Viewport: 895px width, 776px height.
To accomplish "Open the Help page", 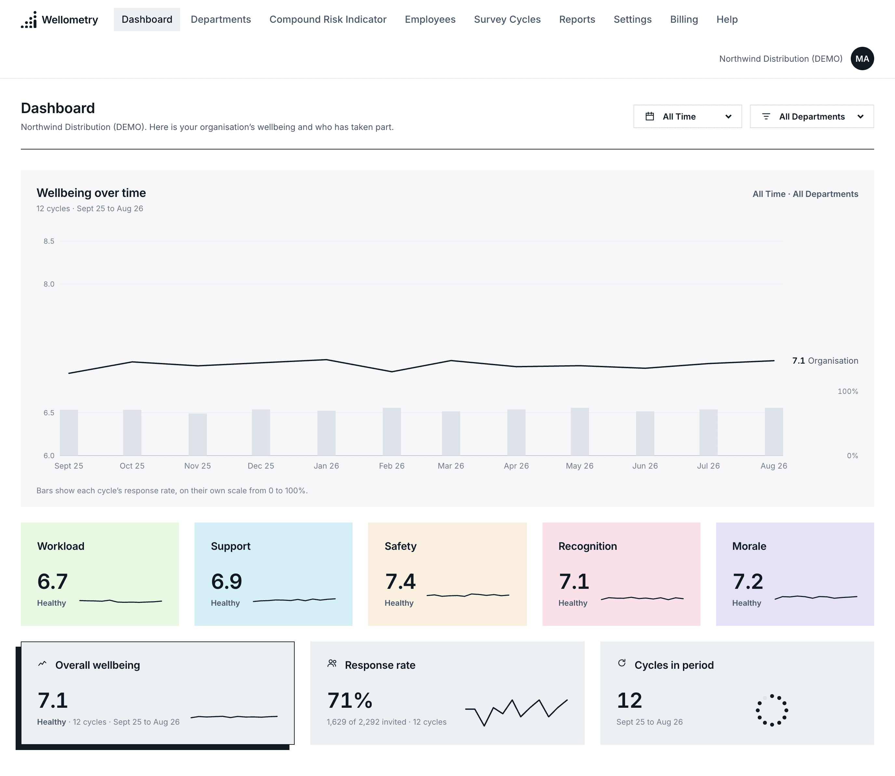I will 727,19.
